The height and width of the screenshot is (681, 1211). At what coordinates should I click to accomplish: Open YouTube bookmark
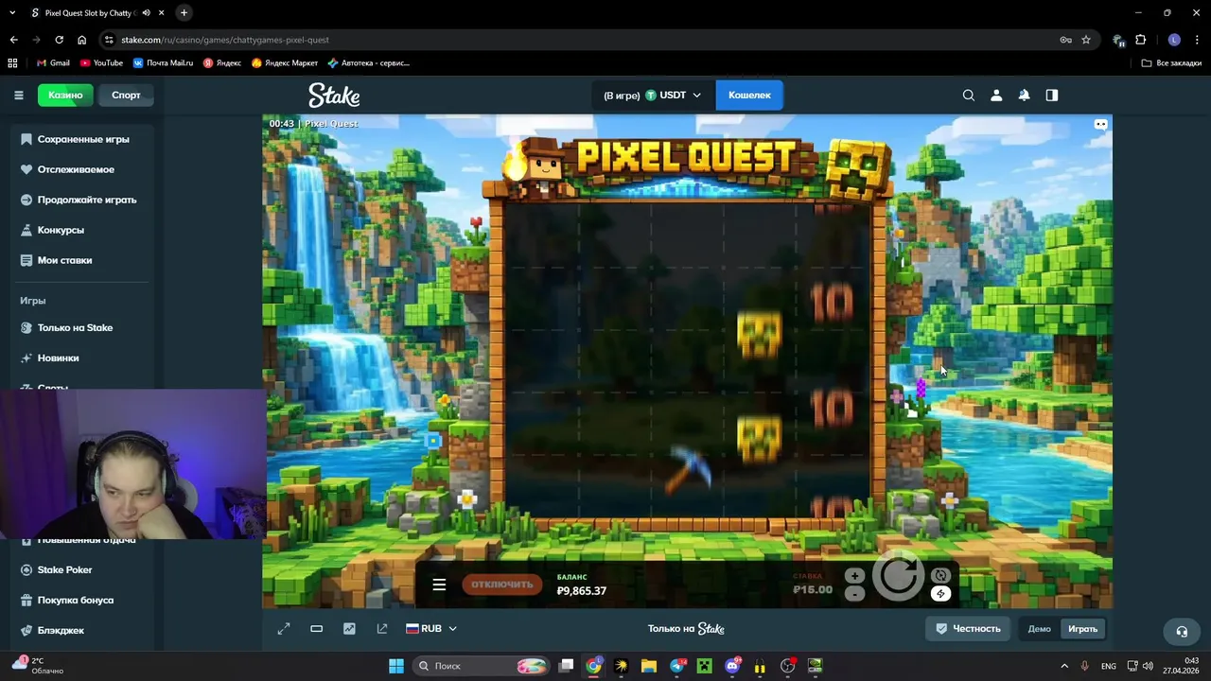click(x=101, y=63)
